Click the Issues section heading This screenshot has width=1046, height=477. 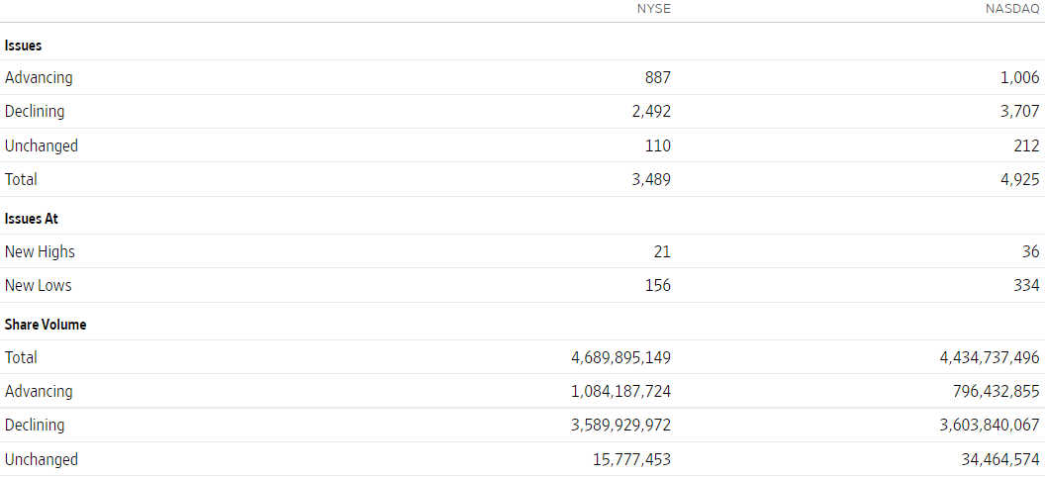[x=24, y=46]
